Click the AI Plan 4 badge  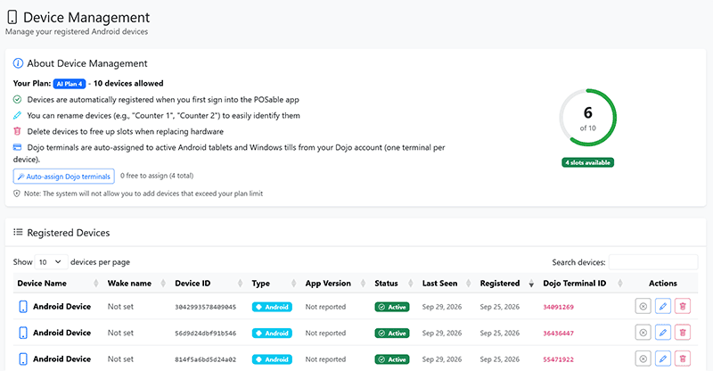(70, 84)
